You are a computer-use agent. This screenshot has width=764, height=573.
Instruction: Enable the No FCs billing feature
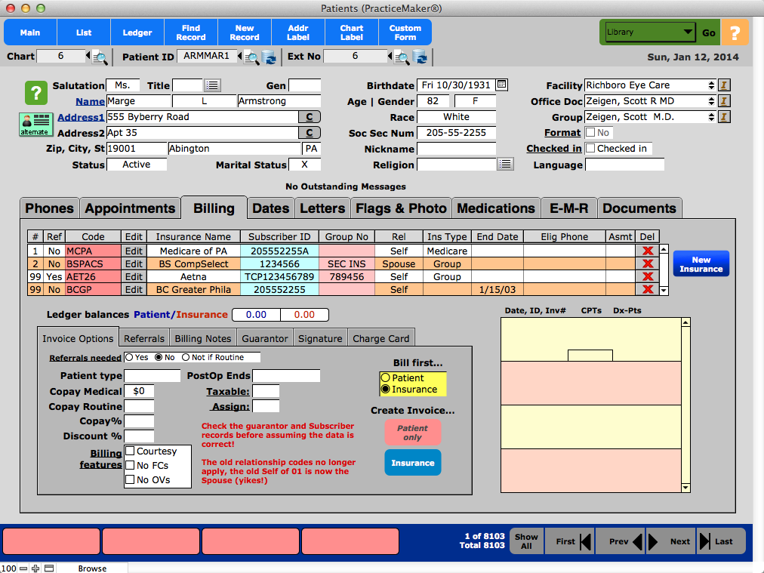coord(130,465)
